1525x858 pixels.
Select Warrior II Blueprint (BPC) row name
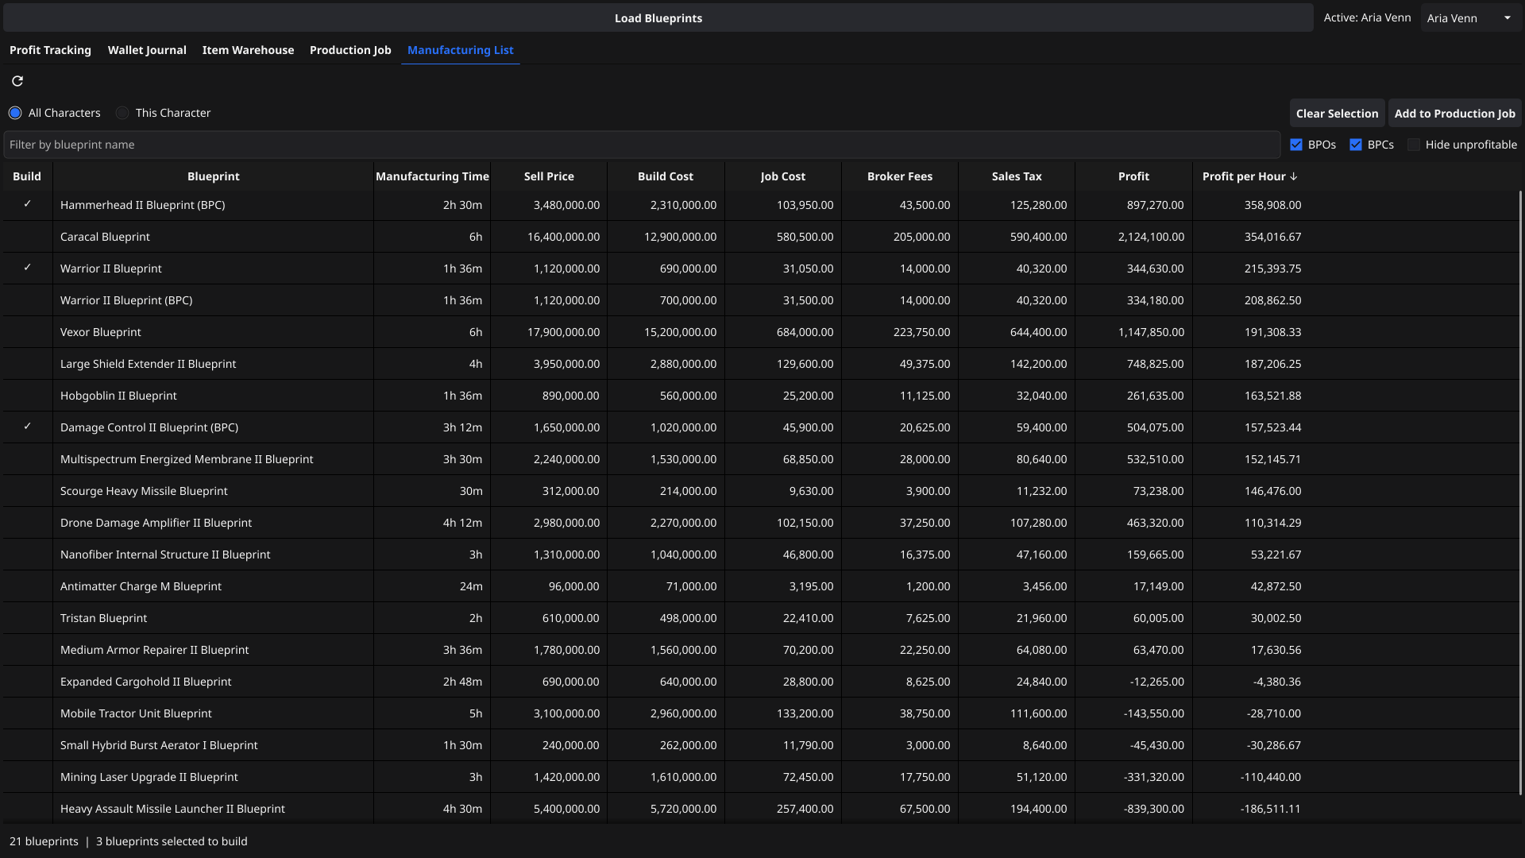point(126,300)
